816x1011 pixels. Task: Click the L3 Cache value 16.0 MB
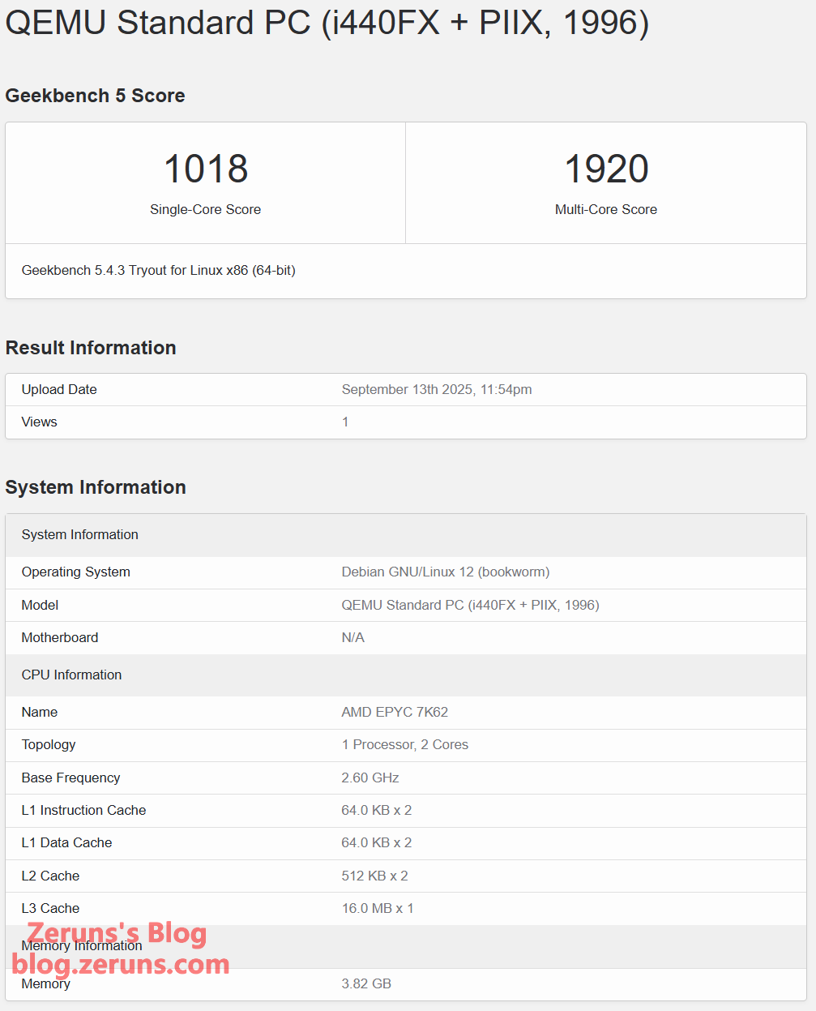(x=377, y=908)
